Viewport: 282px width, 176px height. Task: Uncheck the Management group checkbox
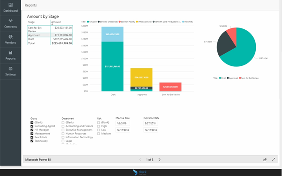[32, 134]
